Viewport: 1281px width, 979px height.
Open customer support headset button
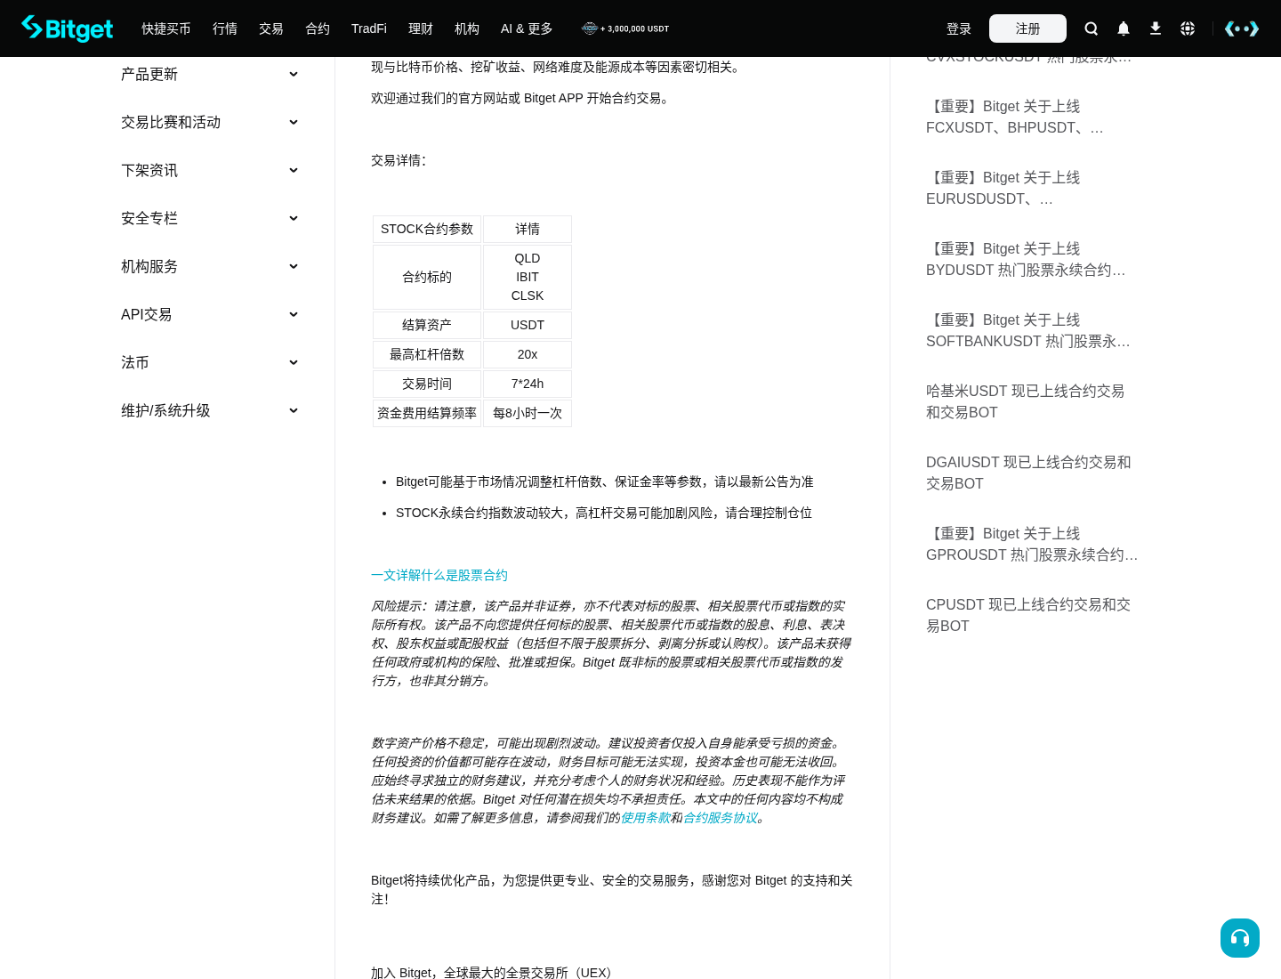coord(1240,938)
